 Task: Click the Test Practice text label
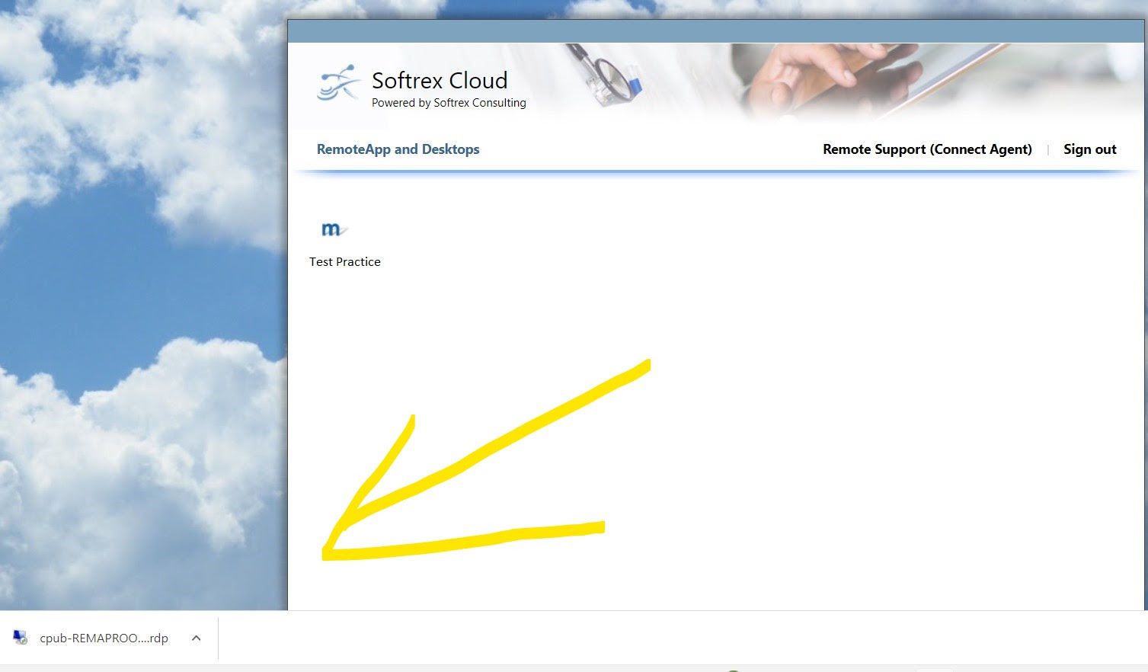[344, 262]
